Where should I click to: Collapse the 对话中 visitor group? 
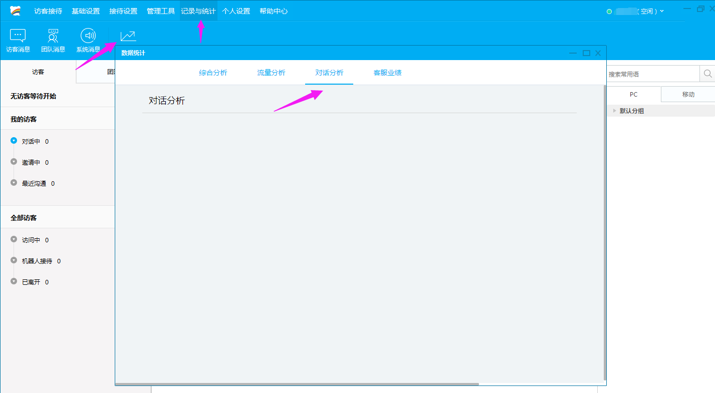14,141
